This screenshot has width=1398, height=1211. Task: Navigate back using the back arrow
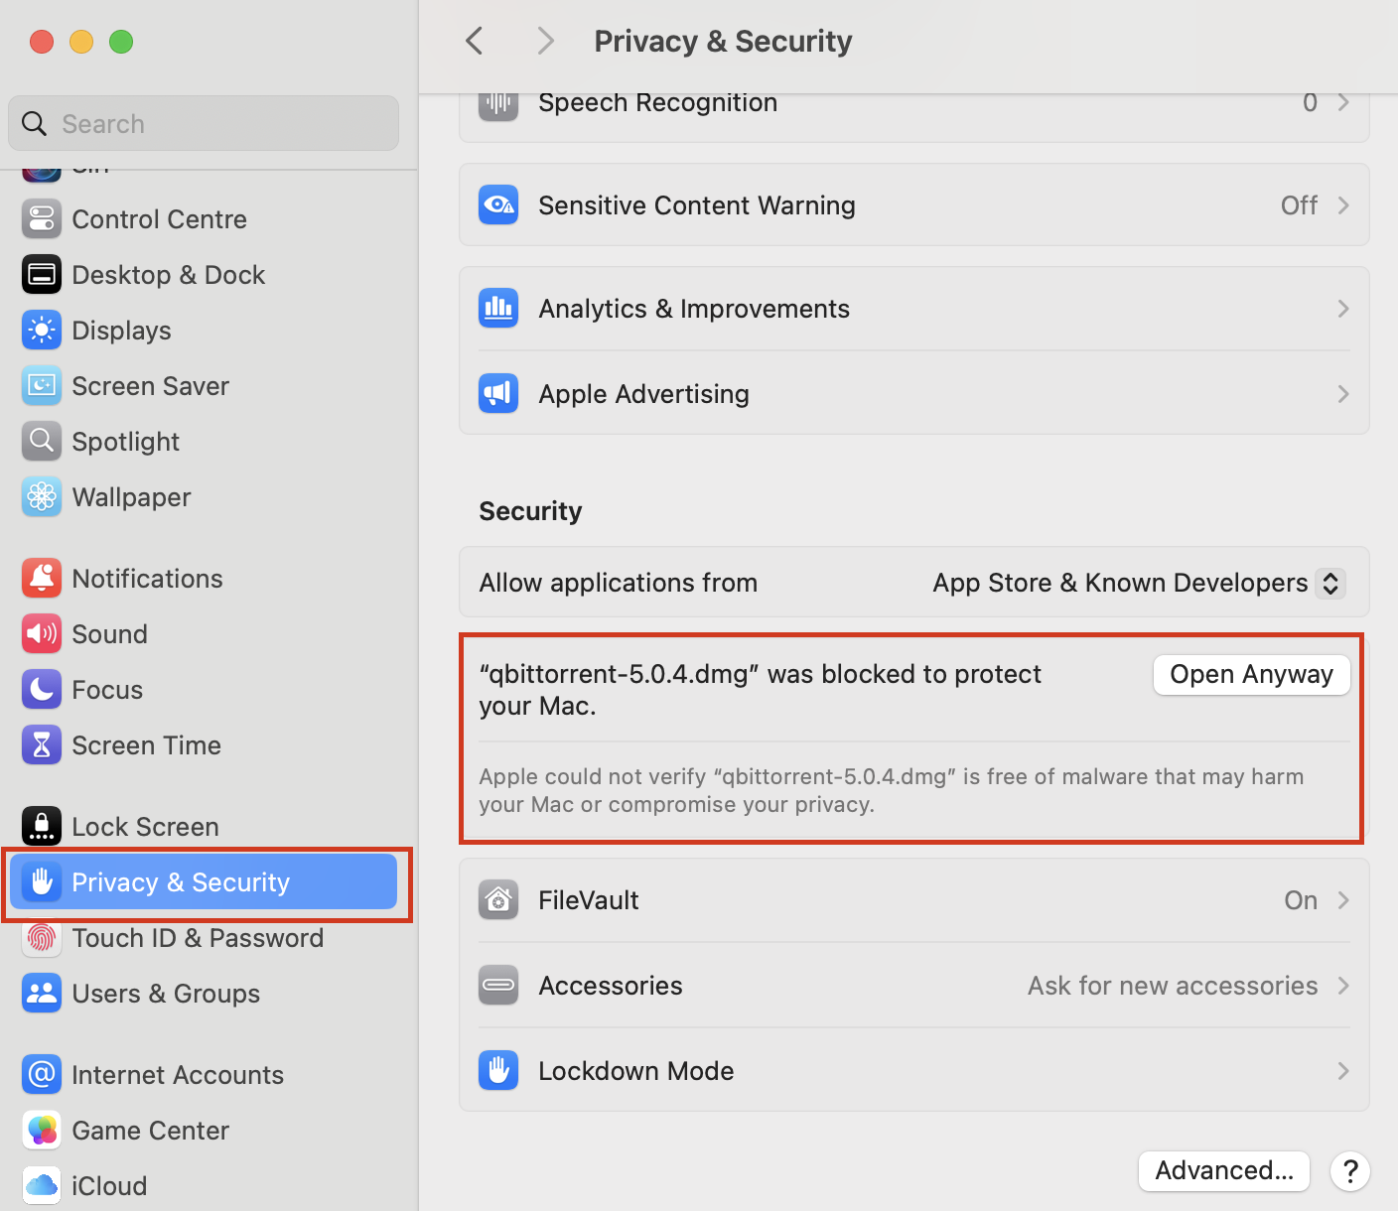[474, 41]
